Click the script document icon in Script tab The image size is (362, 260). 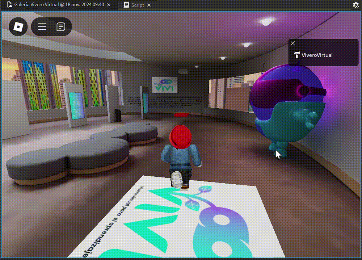(126, 5)
